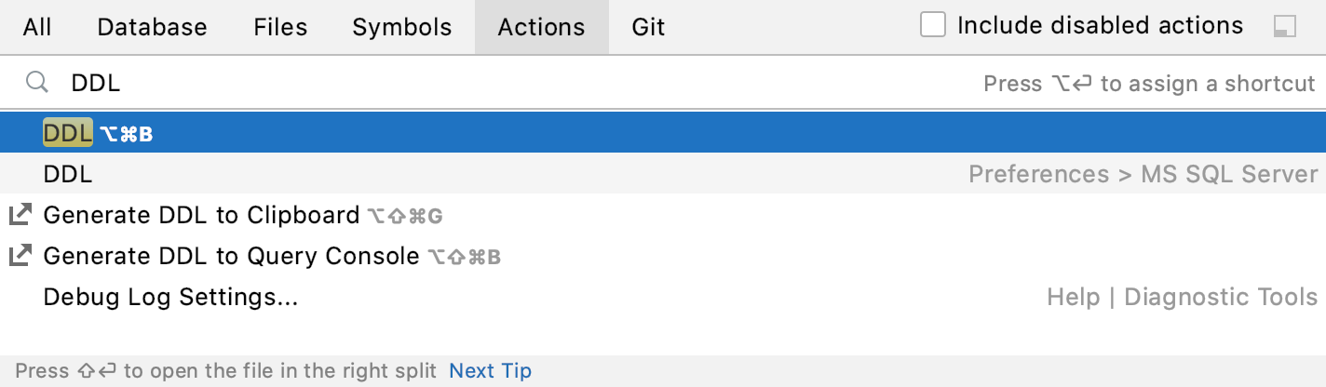The height and width of the screenshot is (387, 1326).
Task: Click the Next Tip link
Action: pos(490,371)
